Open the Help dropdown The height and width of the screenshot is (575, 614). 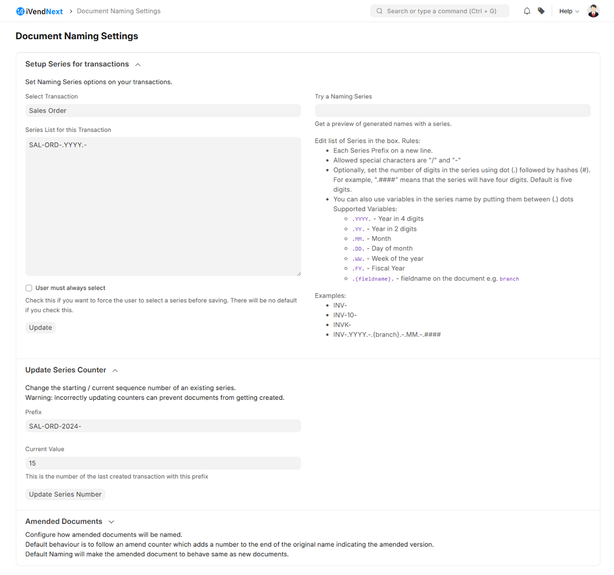pyautogui.click(x=569, y=11)
